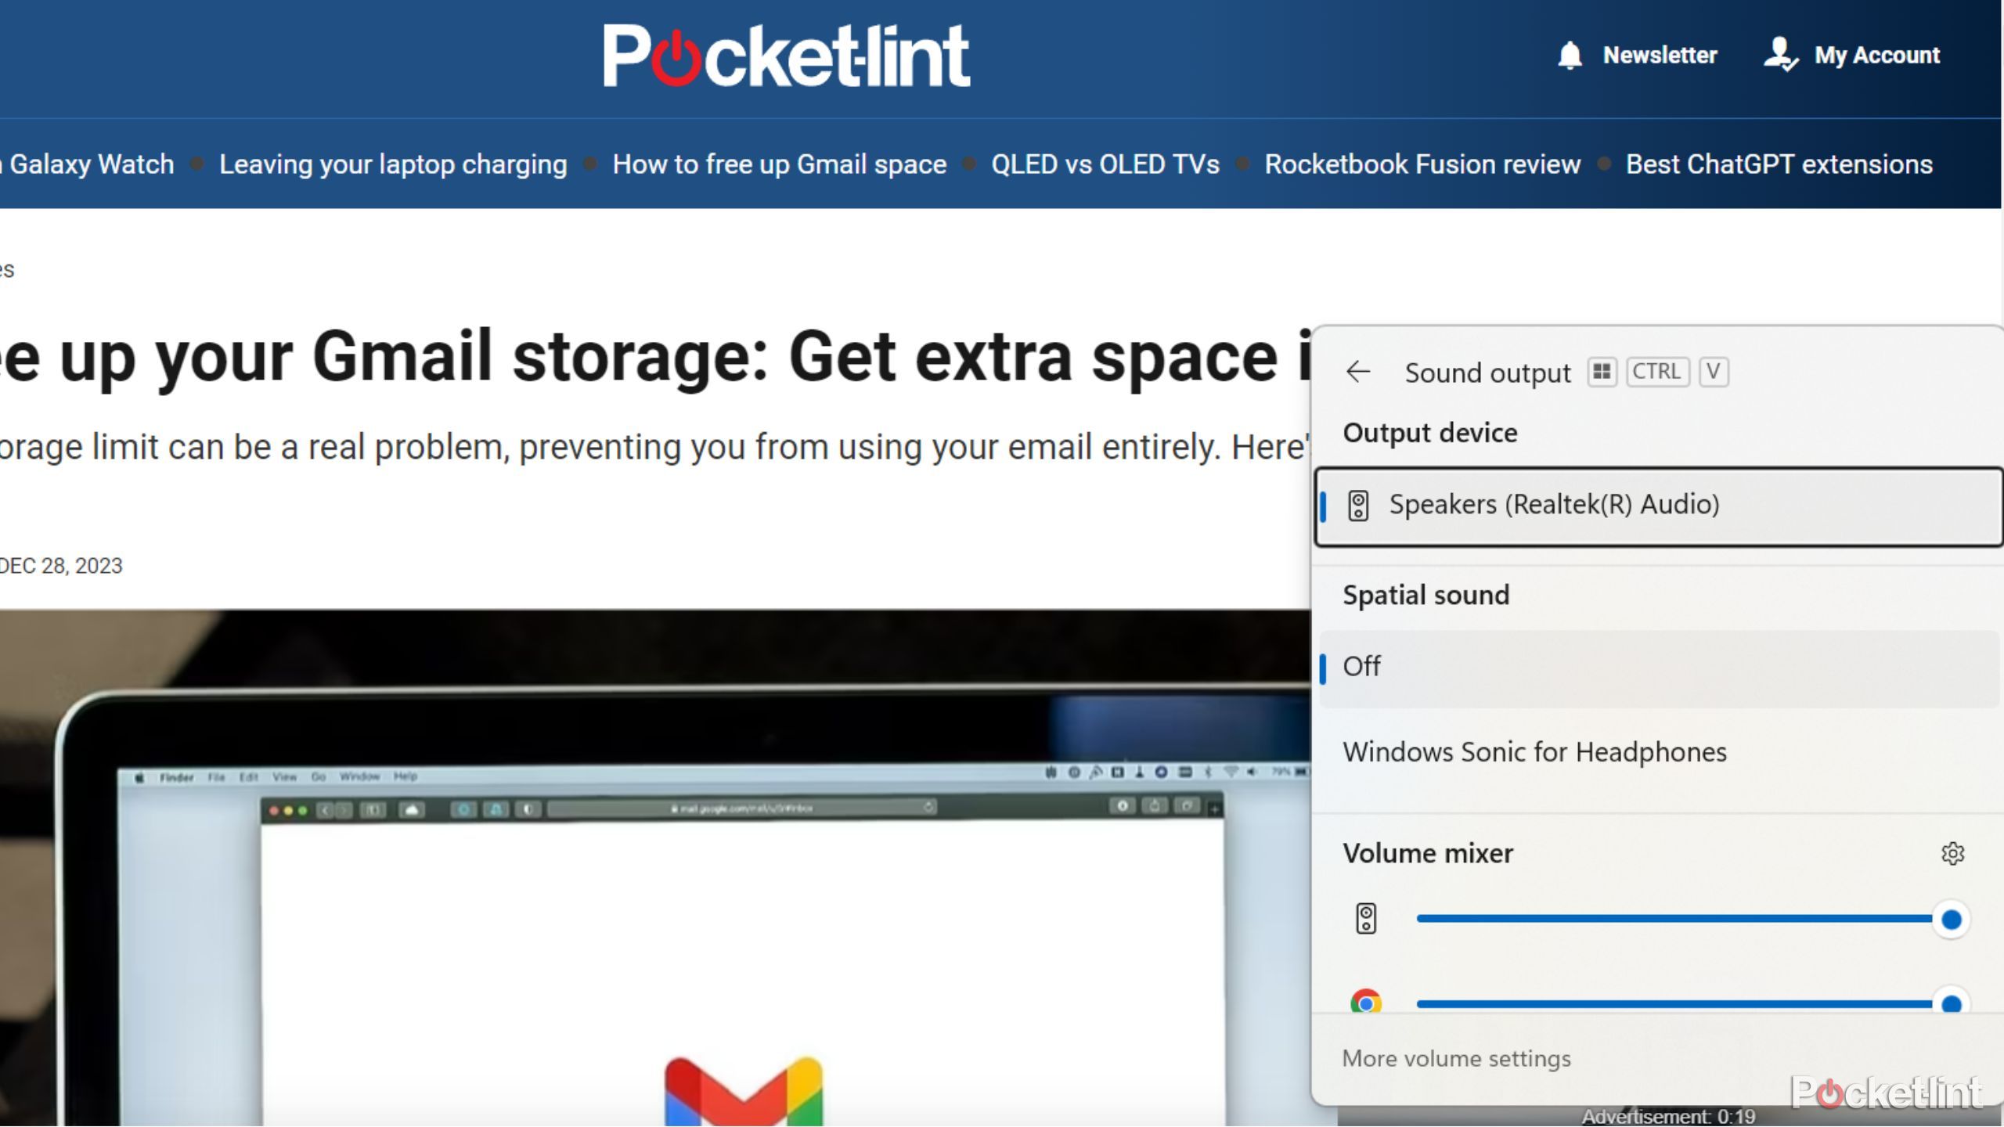
Task: Open More volume settings
Action: click(x=1456, y=1059)
